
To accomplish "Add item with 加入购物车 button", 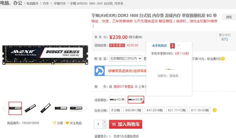I will point(126,124).
